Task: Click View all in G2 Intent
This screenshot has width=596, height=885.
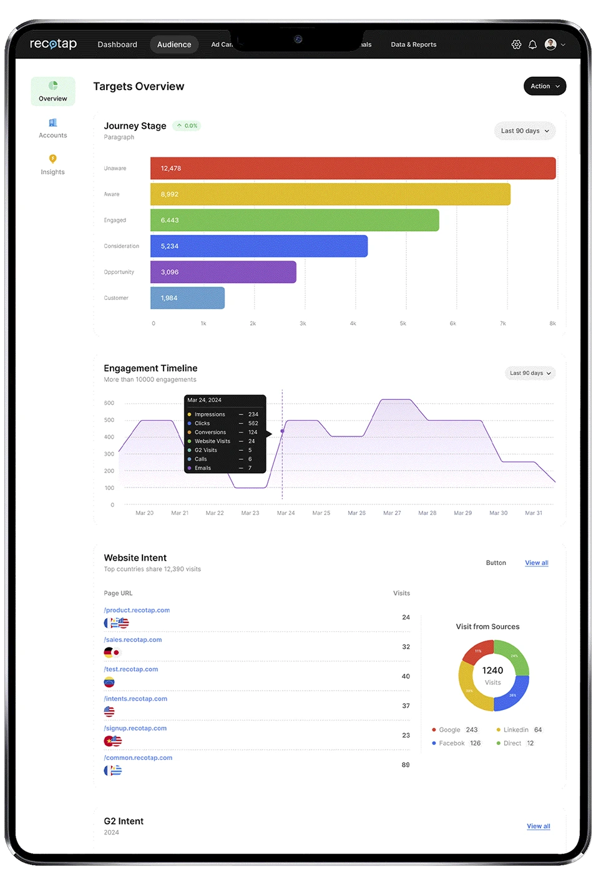Action: [x=538, y=826]
